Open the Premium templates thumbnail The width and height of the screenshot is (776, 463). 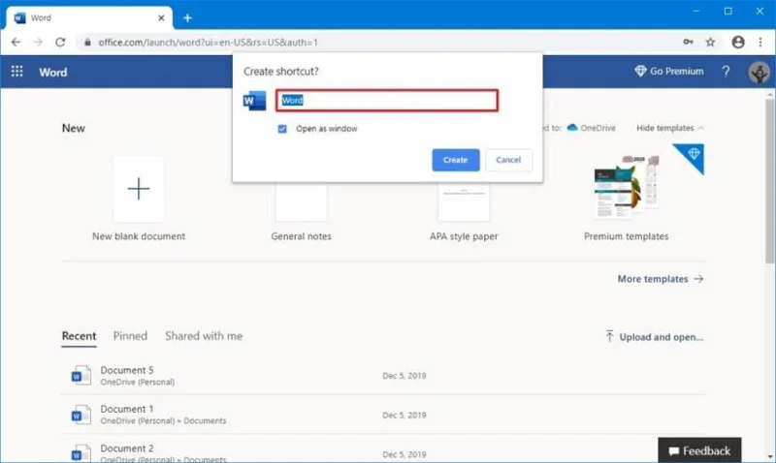click(x=627, y=187)
